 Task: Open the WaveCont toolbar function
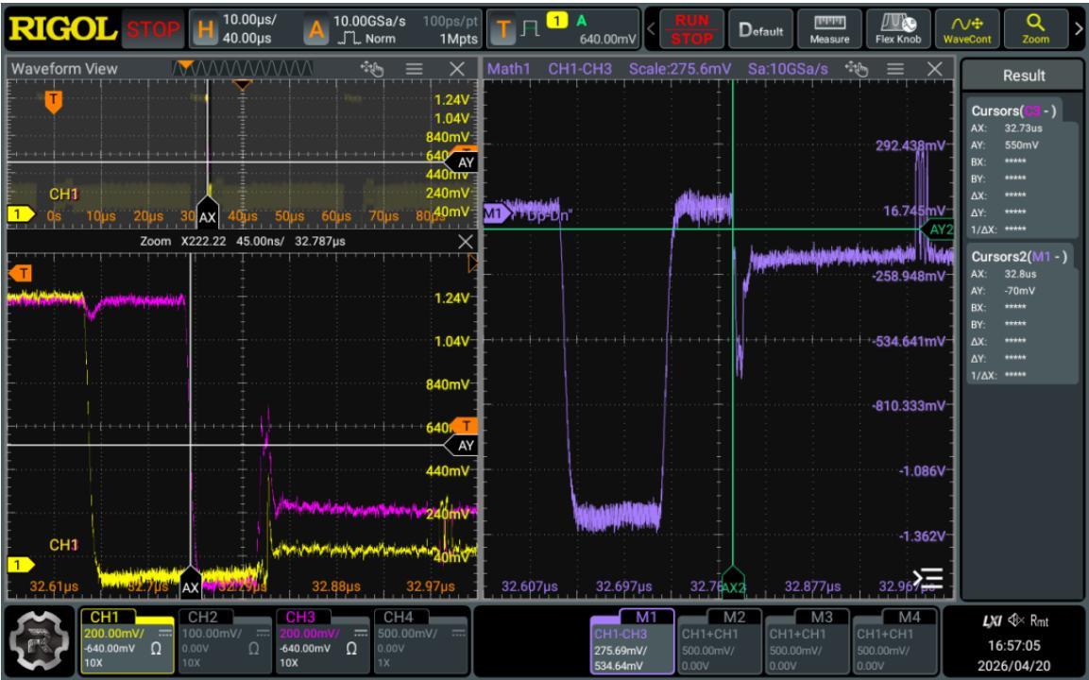click(x=967, y=30)
